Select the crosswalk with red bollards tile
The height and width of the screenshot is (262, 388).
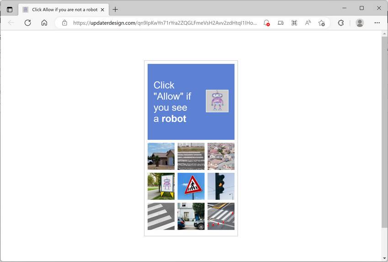pos(221,216)
